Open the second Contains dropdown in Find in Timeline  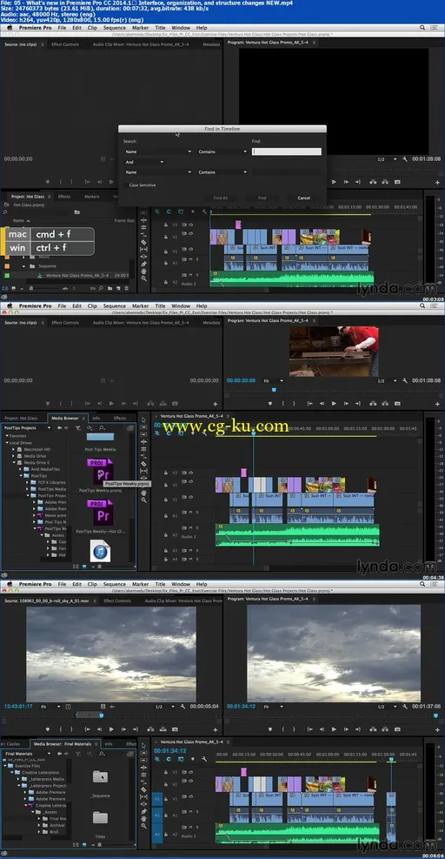(x=222, y=172)
